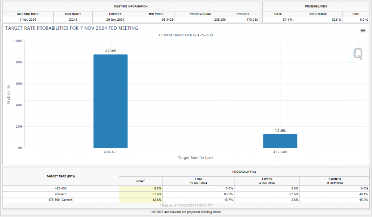Click the 1 WEEK 4 Oct 2024 header
This screenshot has height=217, width=372.
click(267, 181)
